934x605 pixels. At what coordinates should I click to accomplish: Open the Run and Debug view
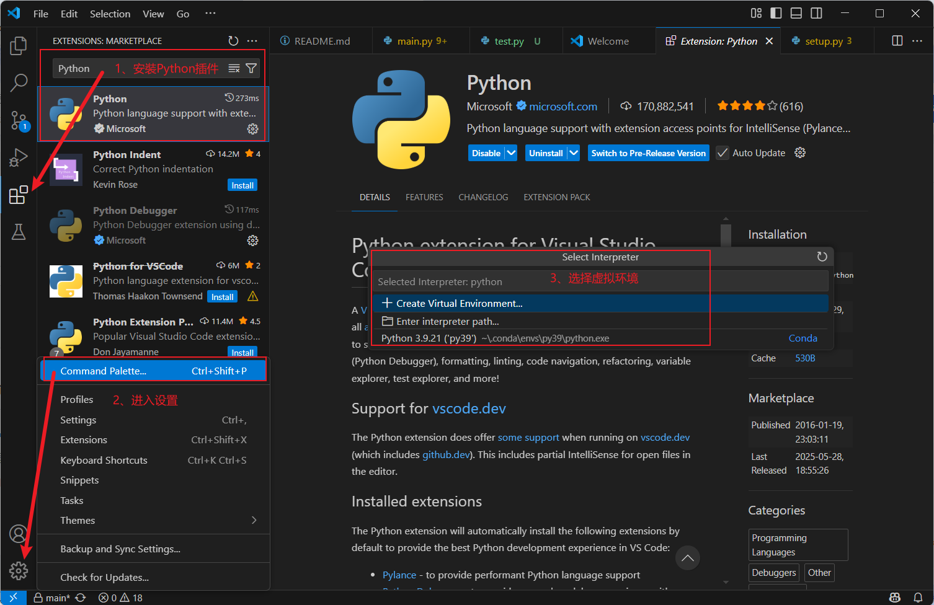pyautogui.click(x=19, y=157)
